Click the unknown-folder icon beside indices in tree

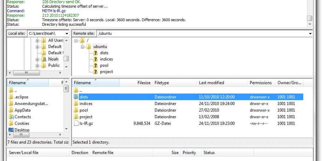pyautogui.click(x=95, y=59)
